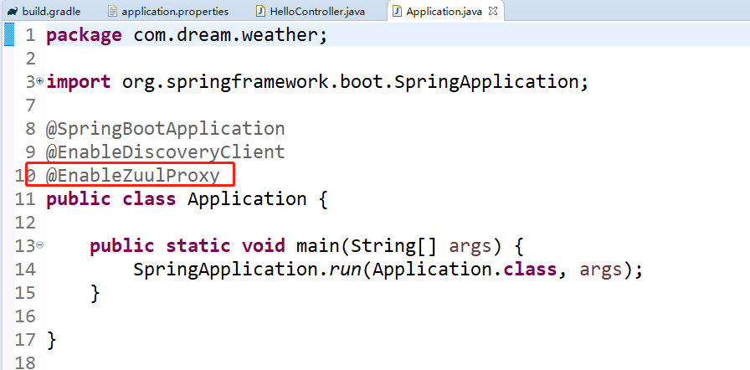Switch to the build.gradle tab
The width and height of the screenshot is (750, 370).
point(45,11)
